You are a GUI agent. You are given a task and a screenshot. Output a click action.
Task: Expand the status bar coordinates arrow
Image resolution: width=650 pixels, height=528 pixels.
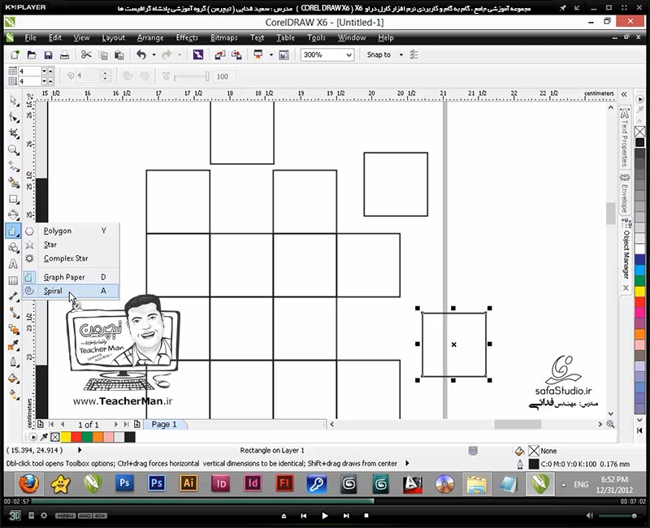80,450
